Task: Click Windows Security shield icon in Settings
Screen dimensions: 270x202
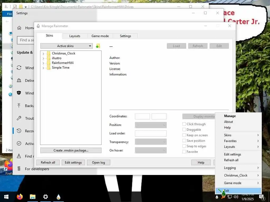Action: tap(19, 93)
